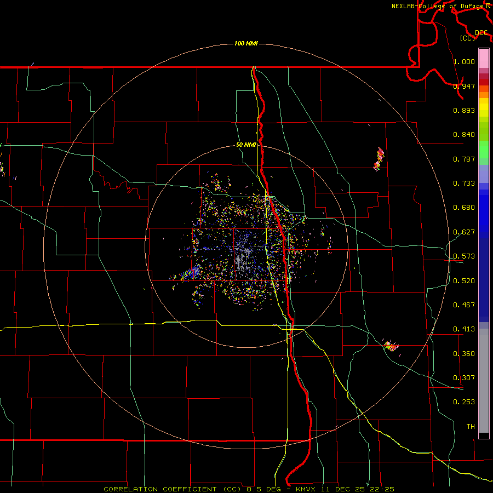Click the 0.840 legend value

point(464,135)
